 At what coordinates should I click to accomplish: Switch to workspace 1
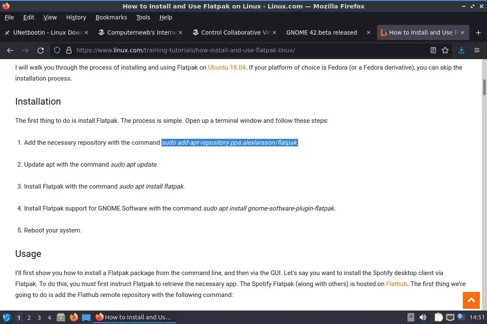click(x=19, y=318)
